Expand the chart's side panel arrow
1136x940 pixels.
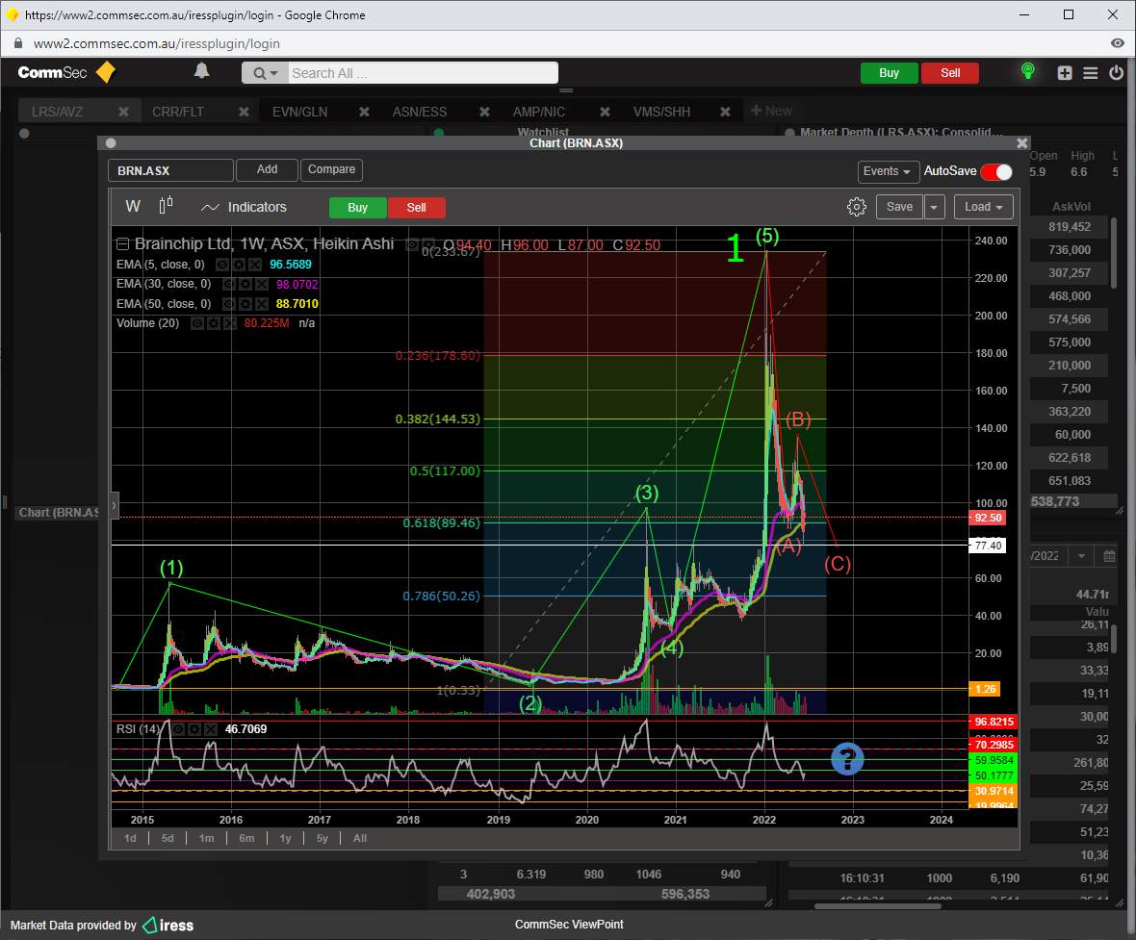point(114,505)
